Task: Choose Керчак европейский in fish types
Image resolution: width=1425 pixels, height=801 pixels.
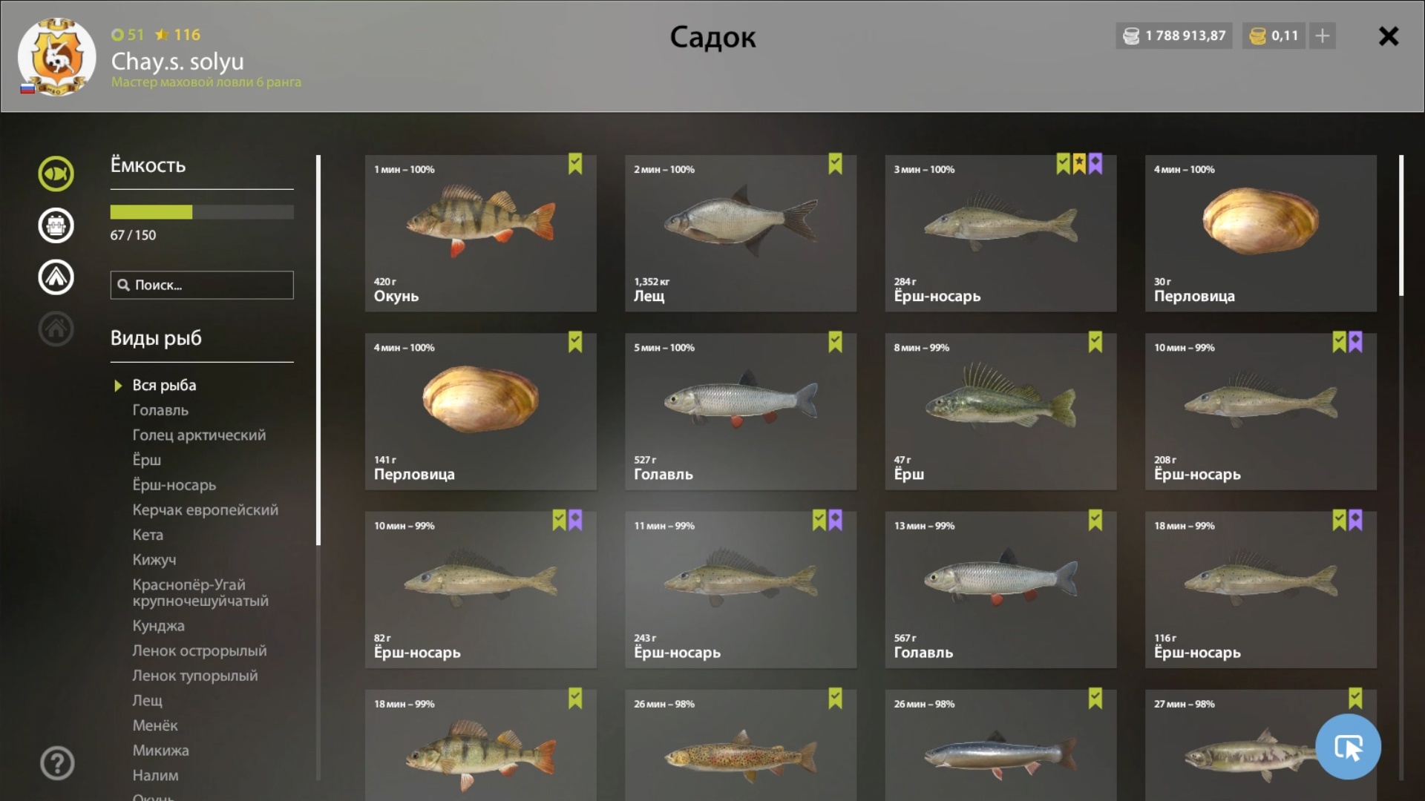Action: [x=206, y=510]
